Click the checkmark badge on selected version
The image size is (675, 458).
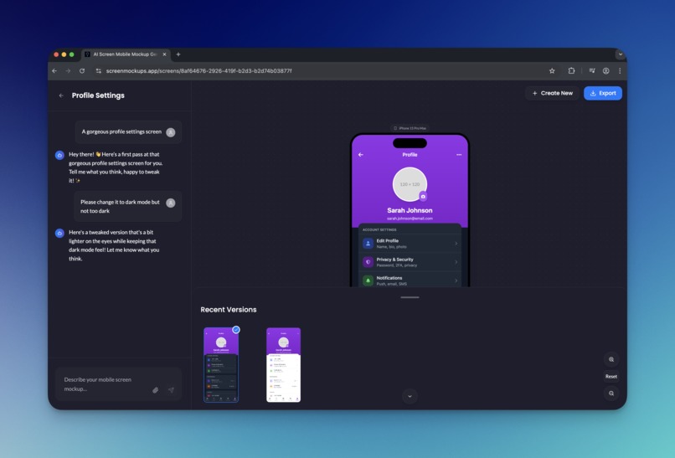pyautogui.click(x=236, y=330)
